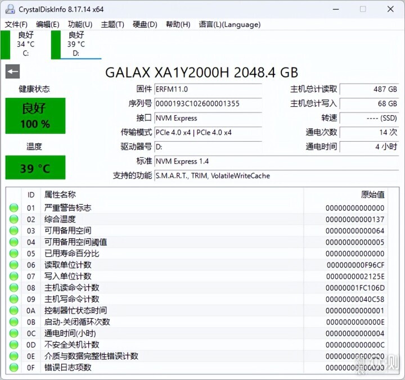Click green status dot for 0C 通电时间(小时)
This screenshot has height=380, width=405.
point(13,333)
